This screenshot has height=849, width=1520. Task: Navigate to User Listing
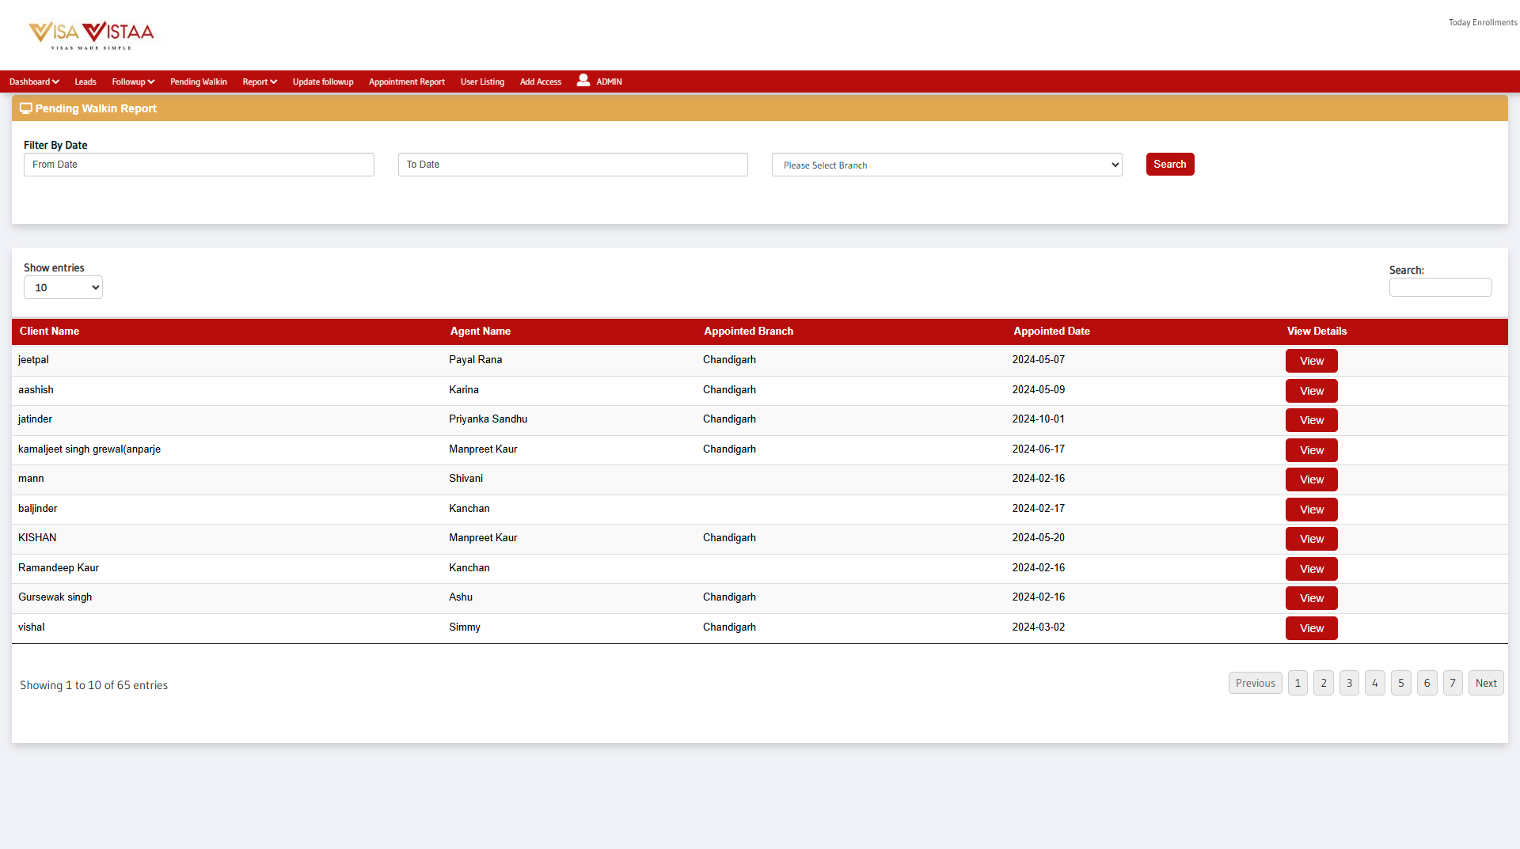(482, 81)
